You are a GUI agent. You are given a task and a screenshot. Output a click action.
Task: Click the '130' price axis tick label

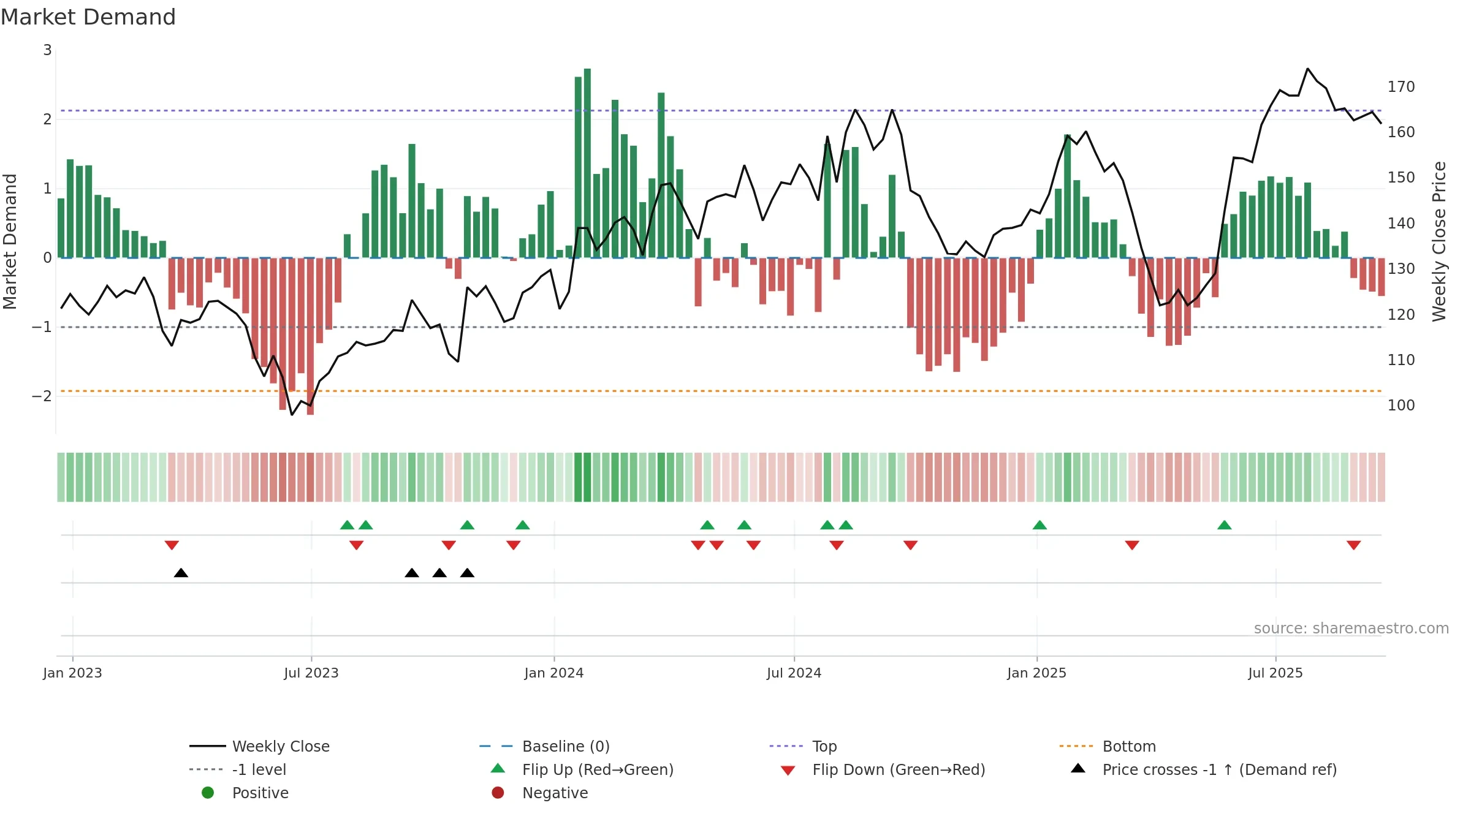pos(1401,268)
